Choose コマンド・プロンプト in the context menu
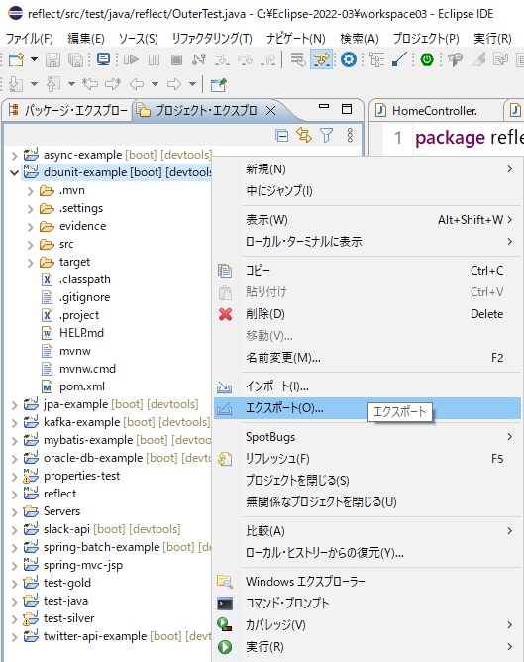This screenshot has width=524, height=662. (367, 604)
